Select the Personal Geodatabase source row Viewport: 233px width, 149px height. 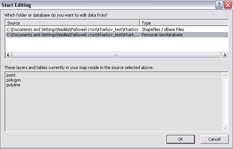click(x=117, y=35)
